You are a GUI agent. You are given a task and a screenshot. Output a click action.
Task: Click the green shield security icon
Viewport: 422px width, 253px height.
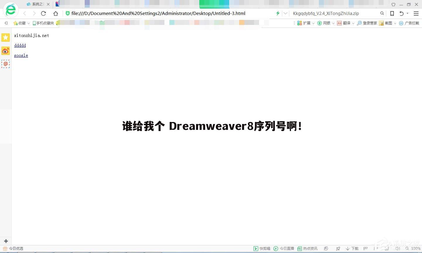(68, 13)
